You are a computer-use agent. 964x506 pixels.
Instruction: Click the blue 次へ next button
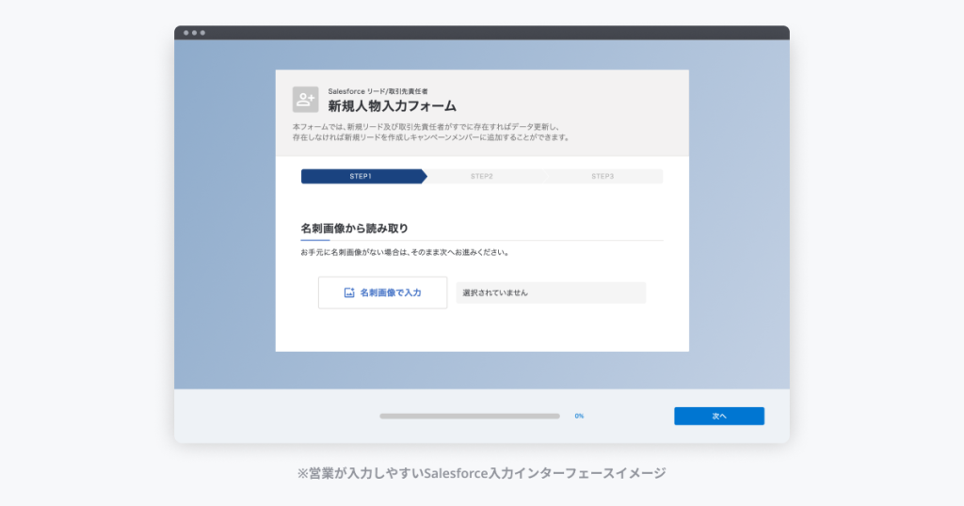click(x=718, y=417)
